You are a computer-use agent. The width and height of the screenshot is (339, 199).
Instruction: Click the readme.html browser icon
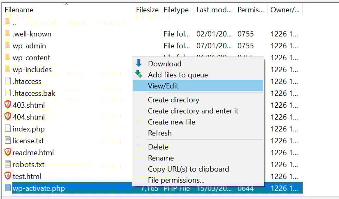(x=7, y=152)
